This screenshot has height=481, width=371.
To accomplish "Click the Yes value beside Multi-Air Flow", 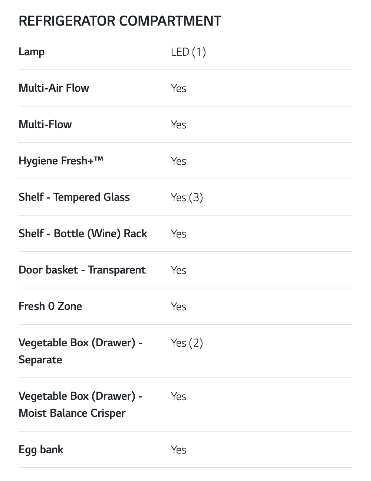I will tap(178, 88).
